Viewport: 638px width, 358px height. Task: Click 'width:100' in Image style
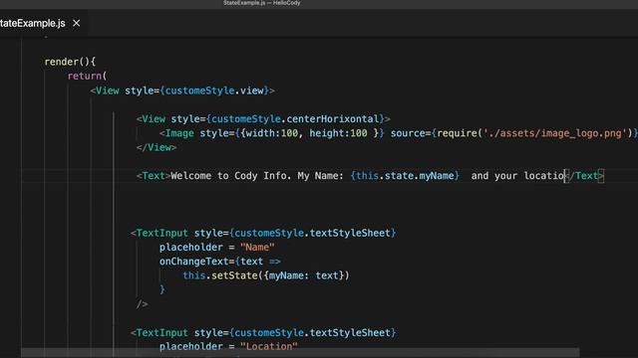tap(272, 133)
